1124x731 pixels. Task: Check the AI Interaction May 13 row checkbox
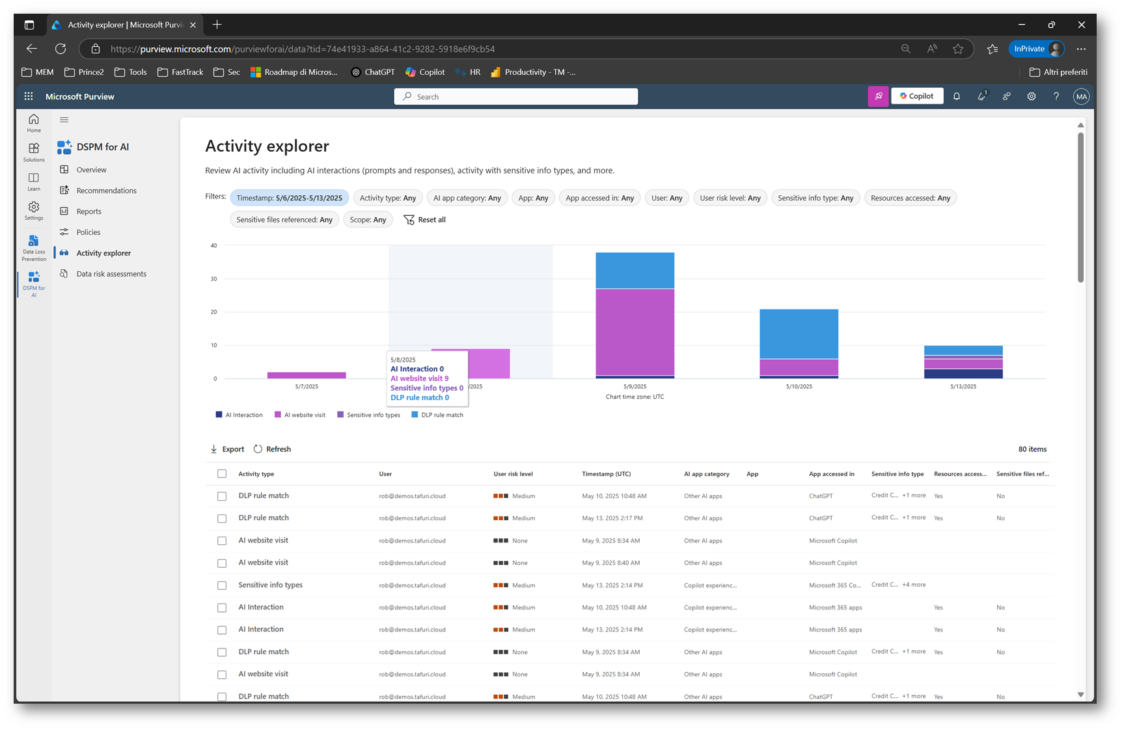222,630
